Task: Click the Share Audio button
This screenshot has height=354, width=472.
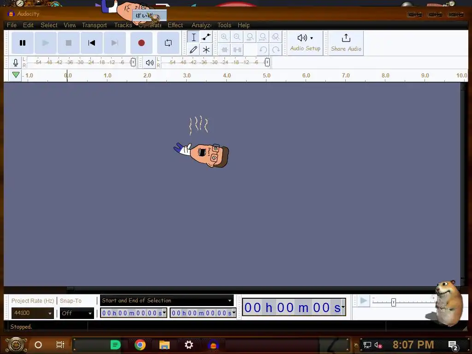Action: coord(346,43)
